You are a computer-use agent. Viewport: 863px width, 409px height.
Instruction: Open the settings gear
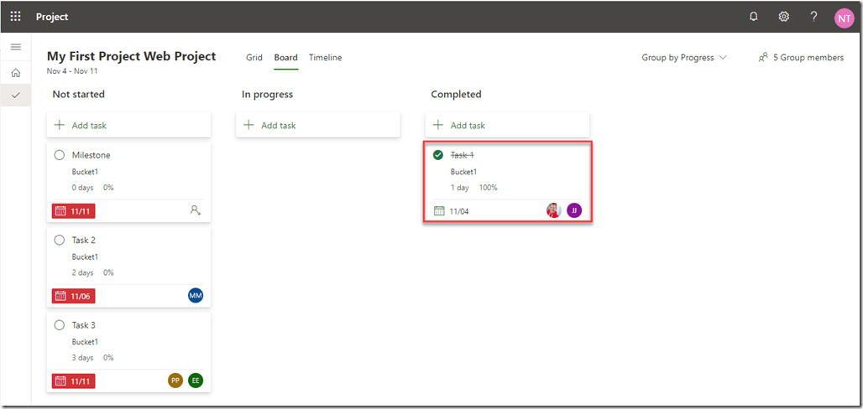tap(783, 17)
